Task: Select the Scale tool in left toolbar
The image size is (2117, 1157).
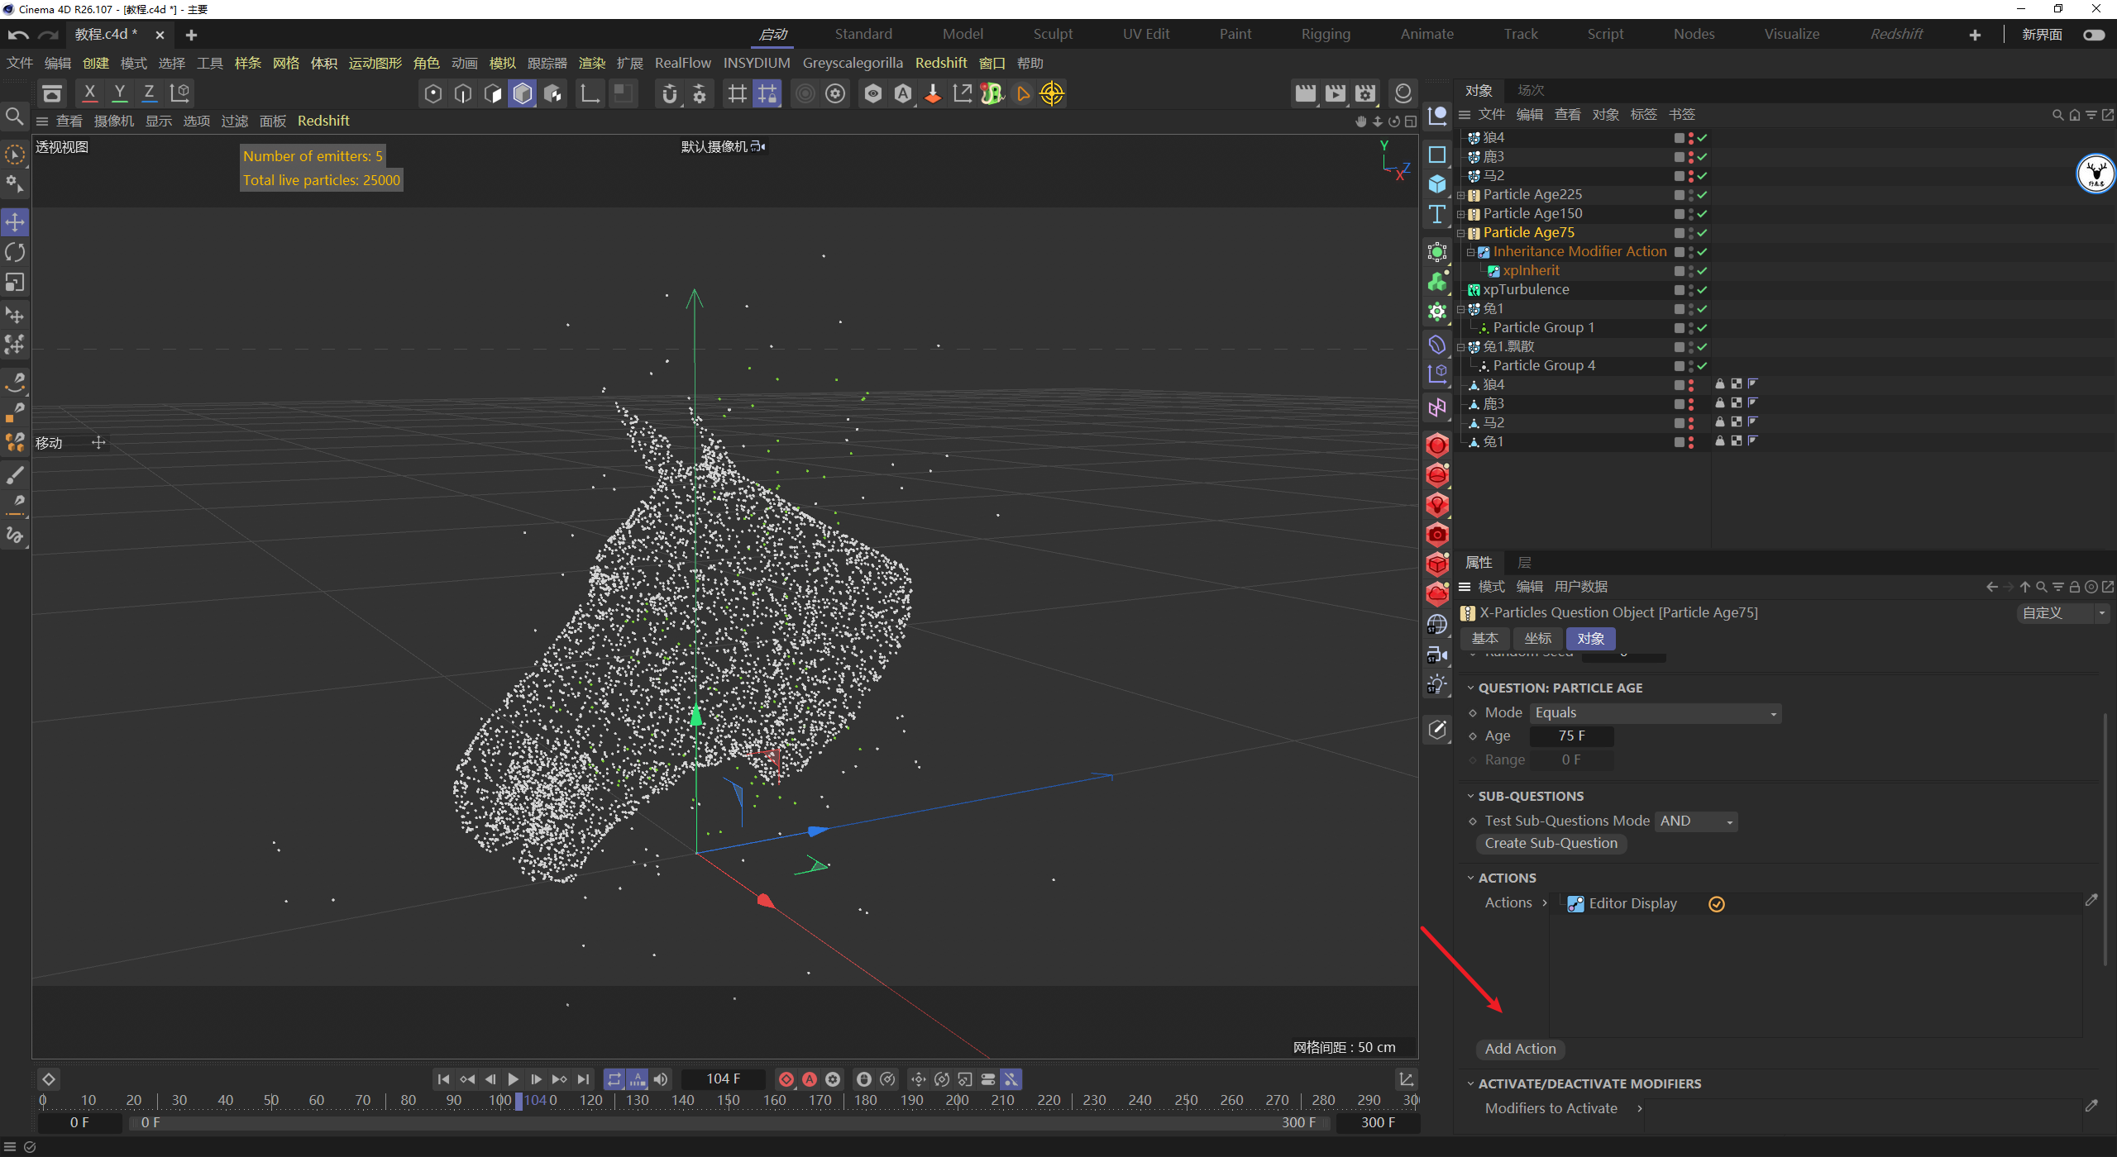Action: (x=15, y=283)
